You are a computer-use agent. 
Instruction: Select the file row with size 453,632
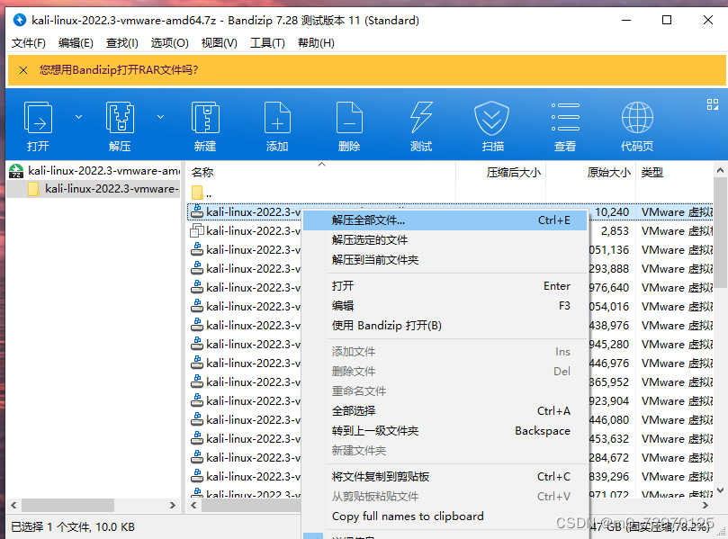pyautogui.click(x=450, y=439)
